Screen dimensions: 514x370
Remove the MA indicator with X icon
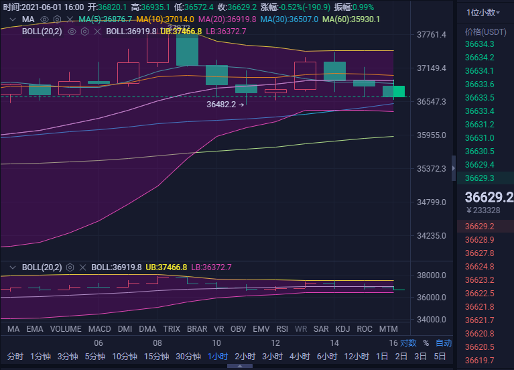pyautogui.click(x=70, y=19)
